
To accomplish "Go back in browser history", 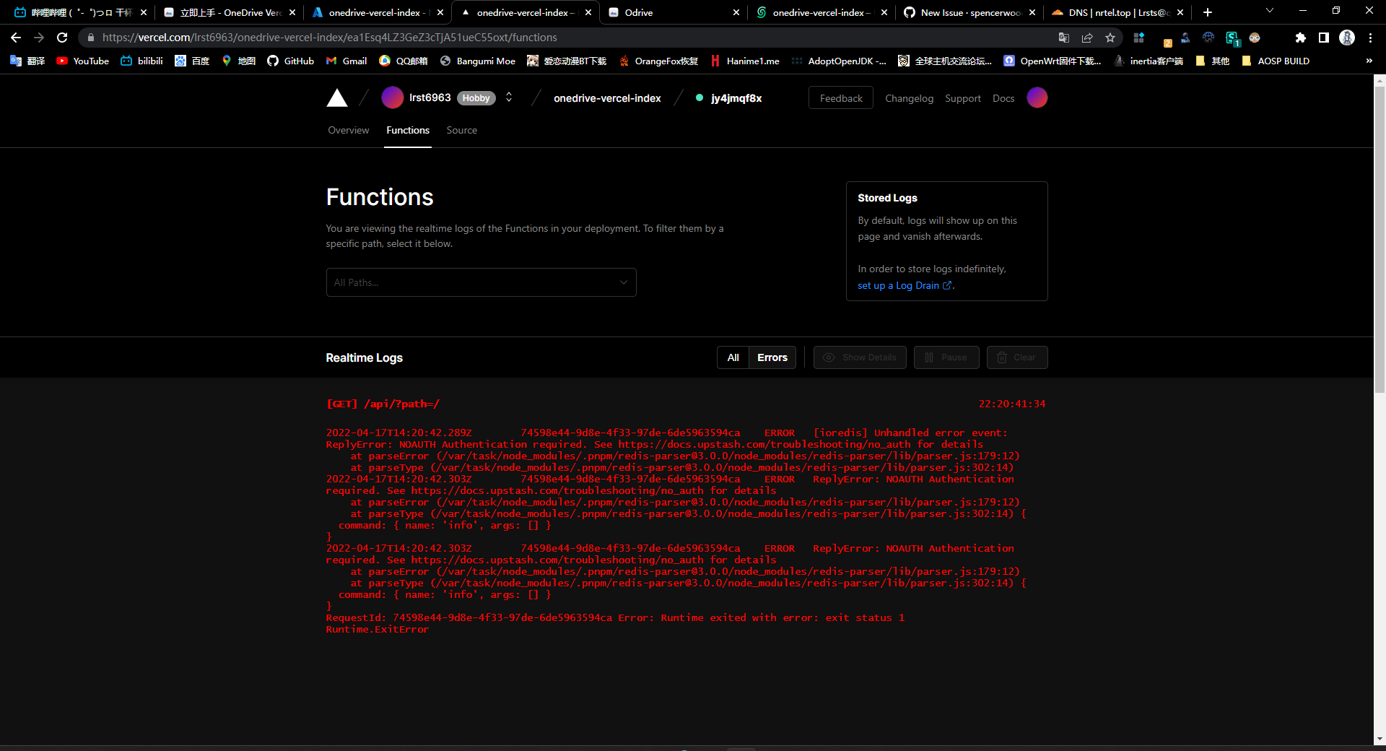I will click(x=16, y=38).
